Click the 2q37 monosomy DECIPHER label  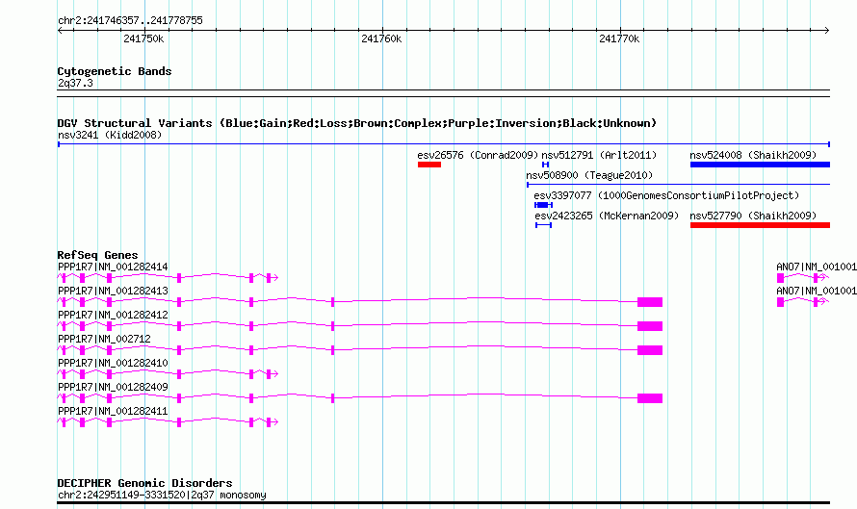162,496
